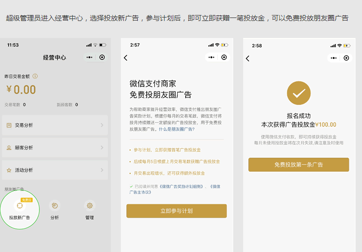
Task: Click battery icon on the 11:53 status bar
Action: 103,45
